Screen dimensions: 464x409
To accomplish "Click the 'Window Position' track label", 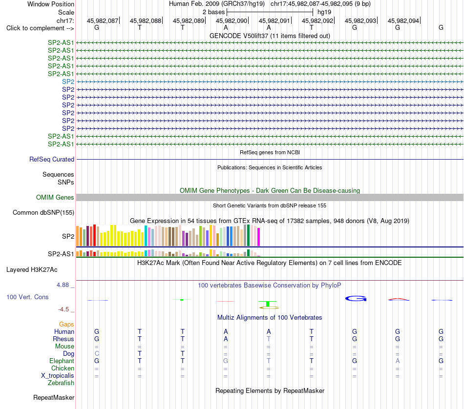I will 51,4.
